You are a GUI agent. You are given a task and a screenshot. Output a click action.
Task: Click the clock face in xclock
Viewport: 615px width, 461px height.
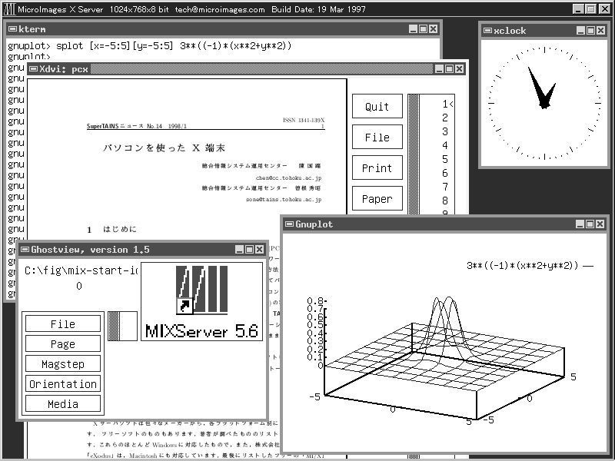point(544,103)
